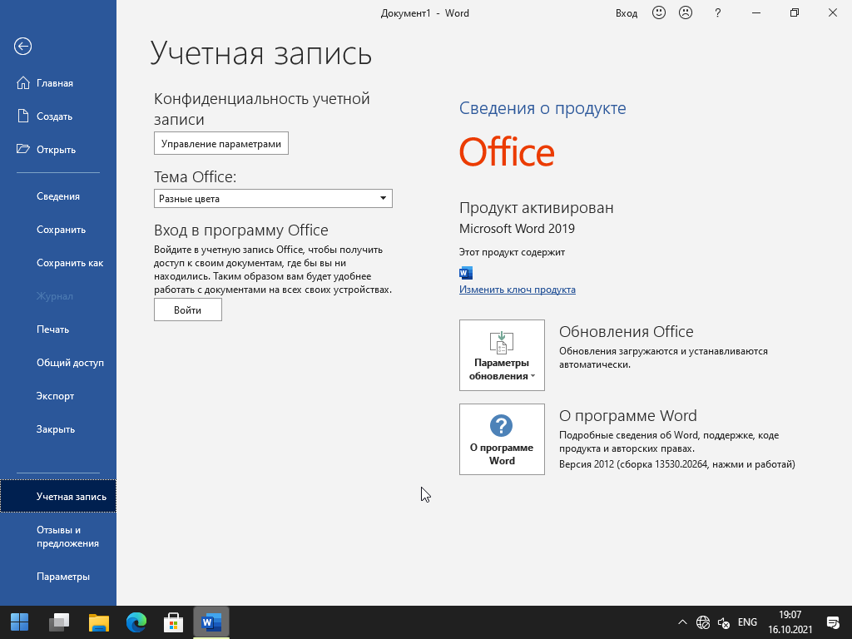Click the network globe tray icon

702,622
